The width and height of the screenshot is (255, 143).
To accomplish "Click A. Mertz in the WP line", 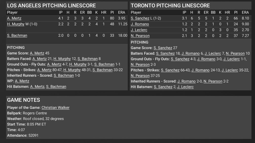I will pyautogui.click(x=22, y=81).
